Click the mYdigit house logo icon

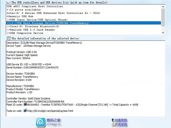[x=40, y=122]
